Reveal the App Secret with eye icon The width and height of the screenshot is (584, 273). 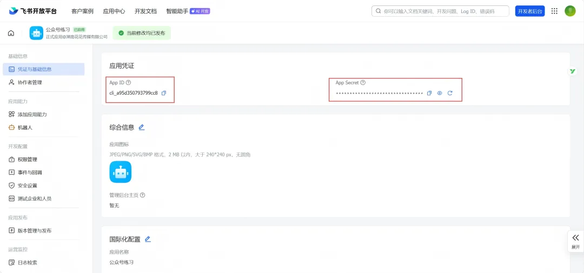pos(440,93)
